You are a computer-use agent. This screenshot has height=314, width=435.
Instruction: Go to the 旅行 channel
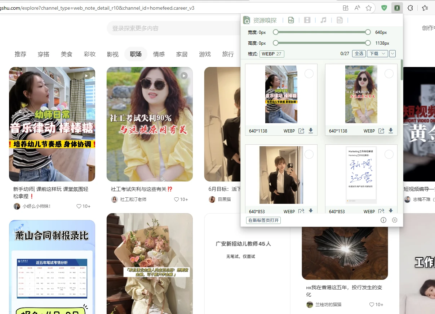tap(228, 54)
